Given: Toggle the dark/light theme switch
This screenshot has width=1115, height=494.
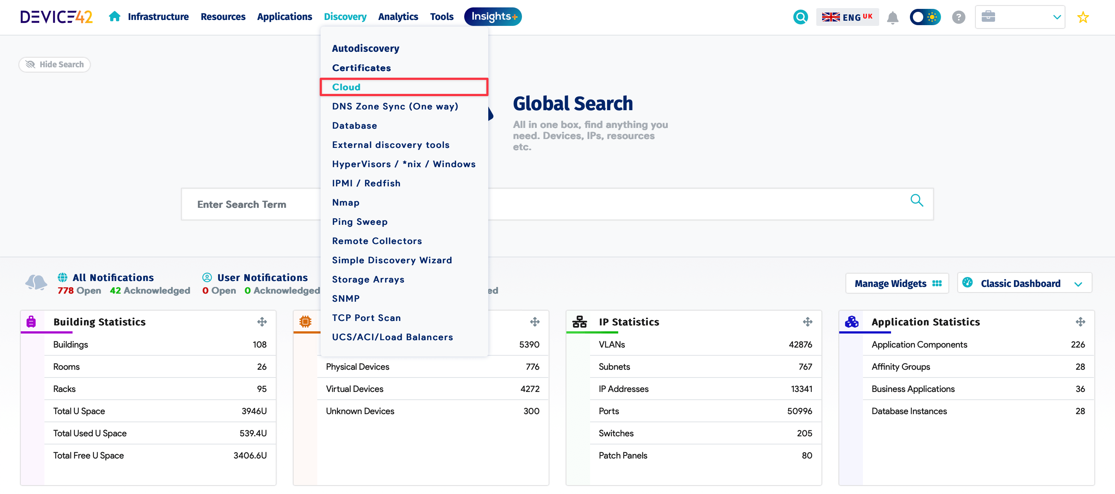Looking at the screenshot, I should point(925,17).
